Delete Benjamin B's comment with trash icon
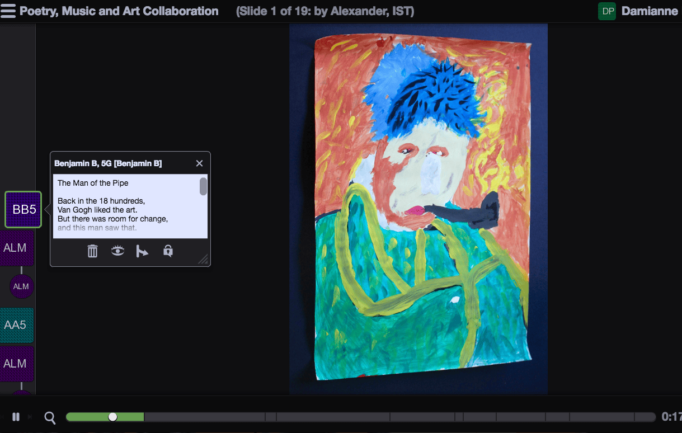This screenshot has height=433, width=682. pyautogui.click(x=93, y=251)
